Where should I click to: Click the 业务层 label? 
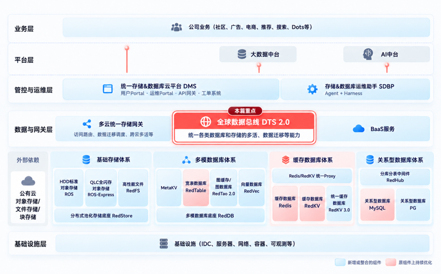click(24, 29)
